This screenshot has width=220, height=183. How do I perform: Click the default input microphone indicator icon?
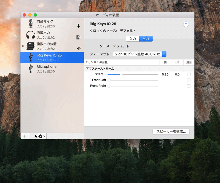[78, 26]
